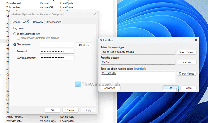Click Advanced in Select User

(x=111, y=88)
